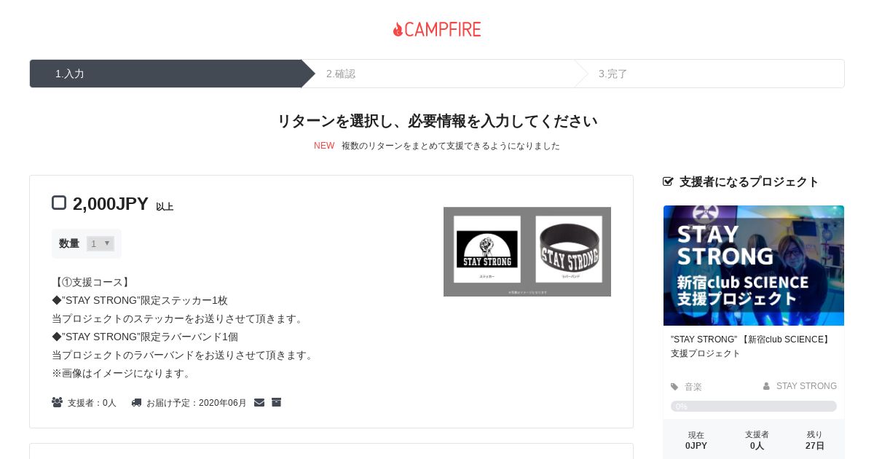Click the 0% funding progress bar

point(754,406)
